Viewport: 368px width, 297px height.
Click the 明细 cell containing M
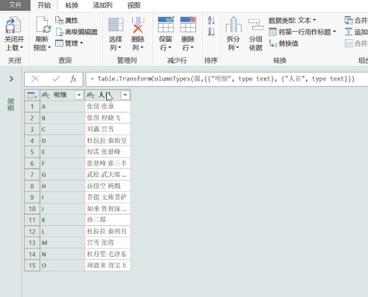[x=62, y=243]
